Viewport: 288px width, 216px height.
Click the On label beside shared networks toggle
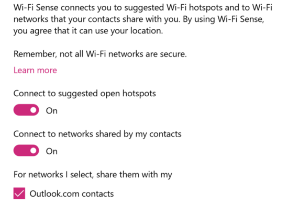click(x=52, y=151)
